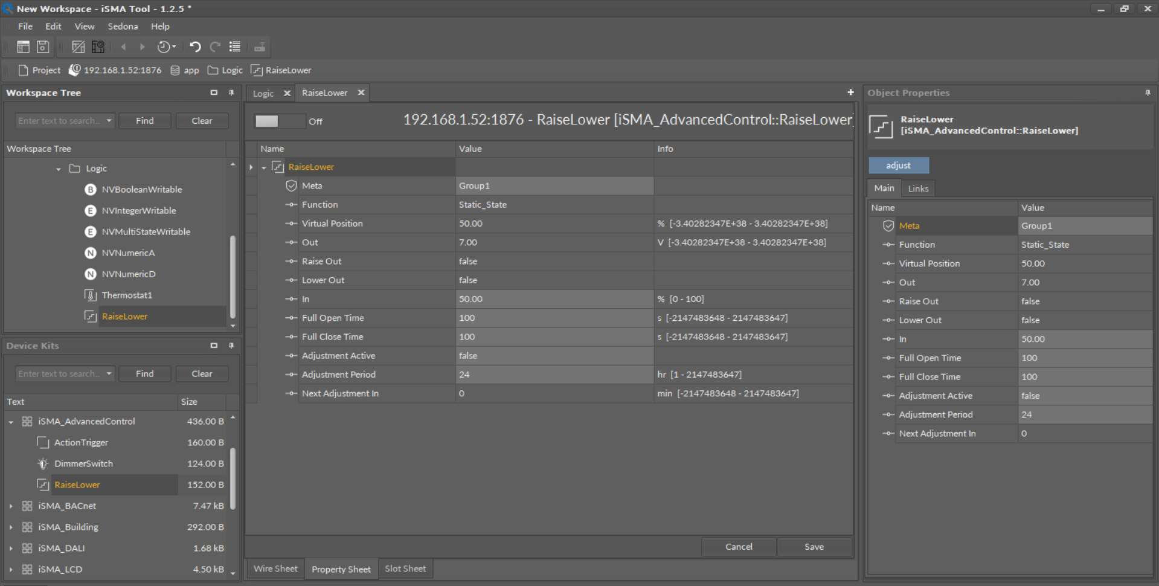The width and height of the screenshot is (1159, 586).
Task: Open the workspace layout icon in toolbar
Action: point(23,47)
